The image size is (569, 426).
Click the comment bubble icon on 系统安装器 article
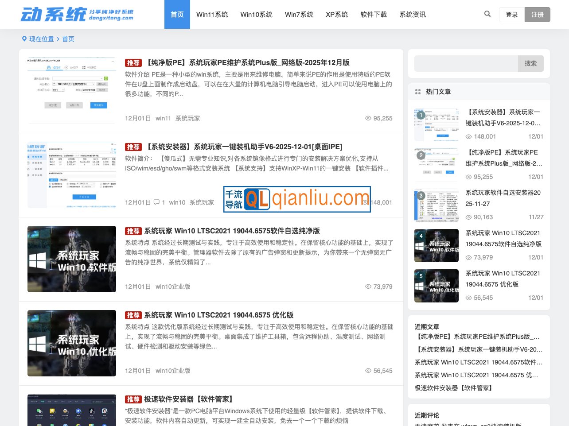click(156, 202)
